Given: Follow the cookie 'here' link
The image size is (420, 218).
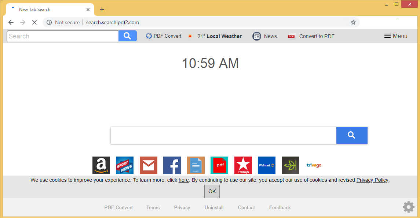Looking at the screenshot, I should (184, 180).
